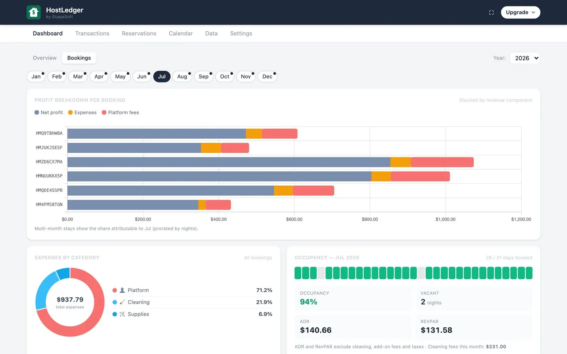This screenshot has height=354, width=567.
Task: Click the $140.66 ADR value
Action: (316, 330)
